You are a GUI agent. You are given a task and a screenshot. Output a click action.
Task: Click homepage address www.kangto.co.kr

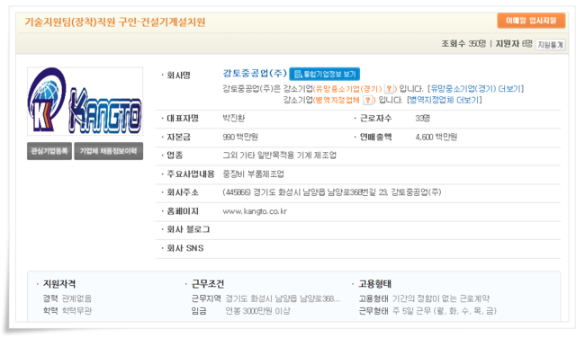coord(255,211)
